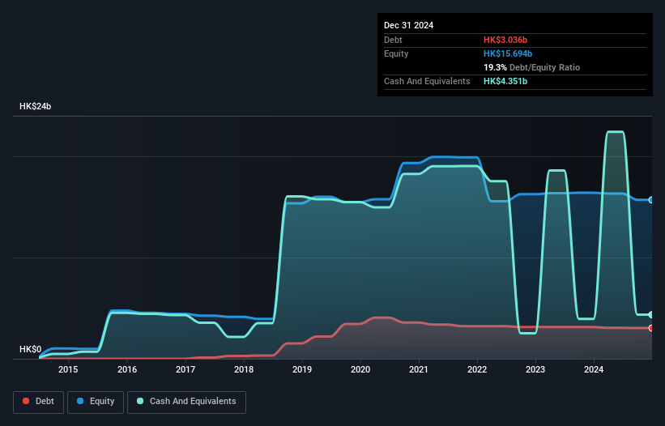Click the red Debt endpoint marker

coord(651,328)
